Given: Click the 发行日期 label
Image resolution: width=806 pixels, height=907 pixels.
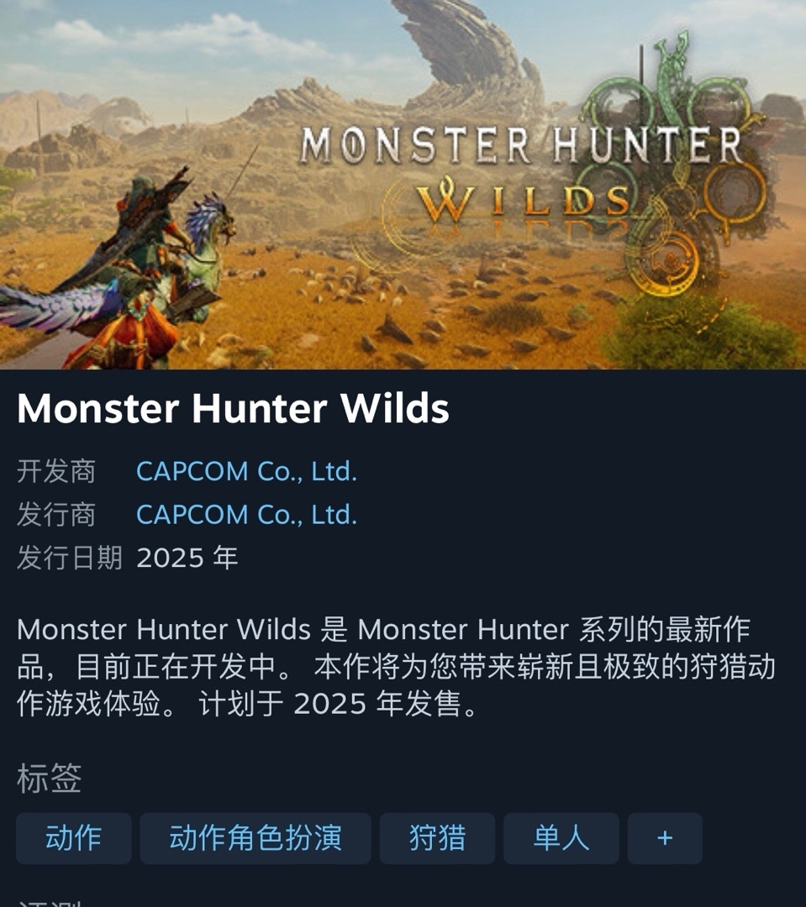Looking at the screenshot, I should tap(70, 558).
